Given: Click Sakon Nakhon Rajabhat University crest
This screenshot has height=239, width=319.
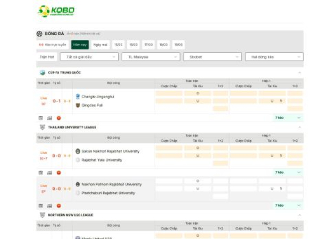Looking at the screenshot, I should click(x=78, y=151).
